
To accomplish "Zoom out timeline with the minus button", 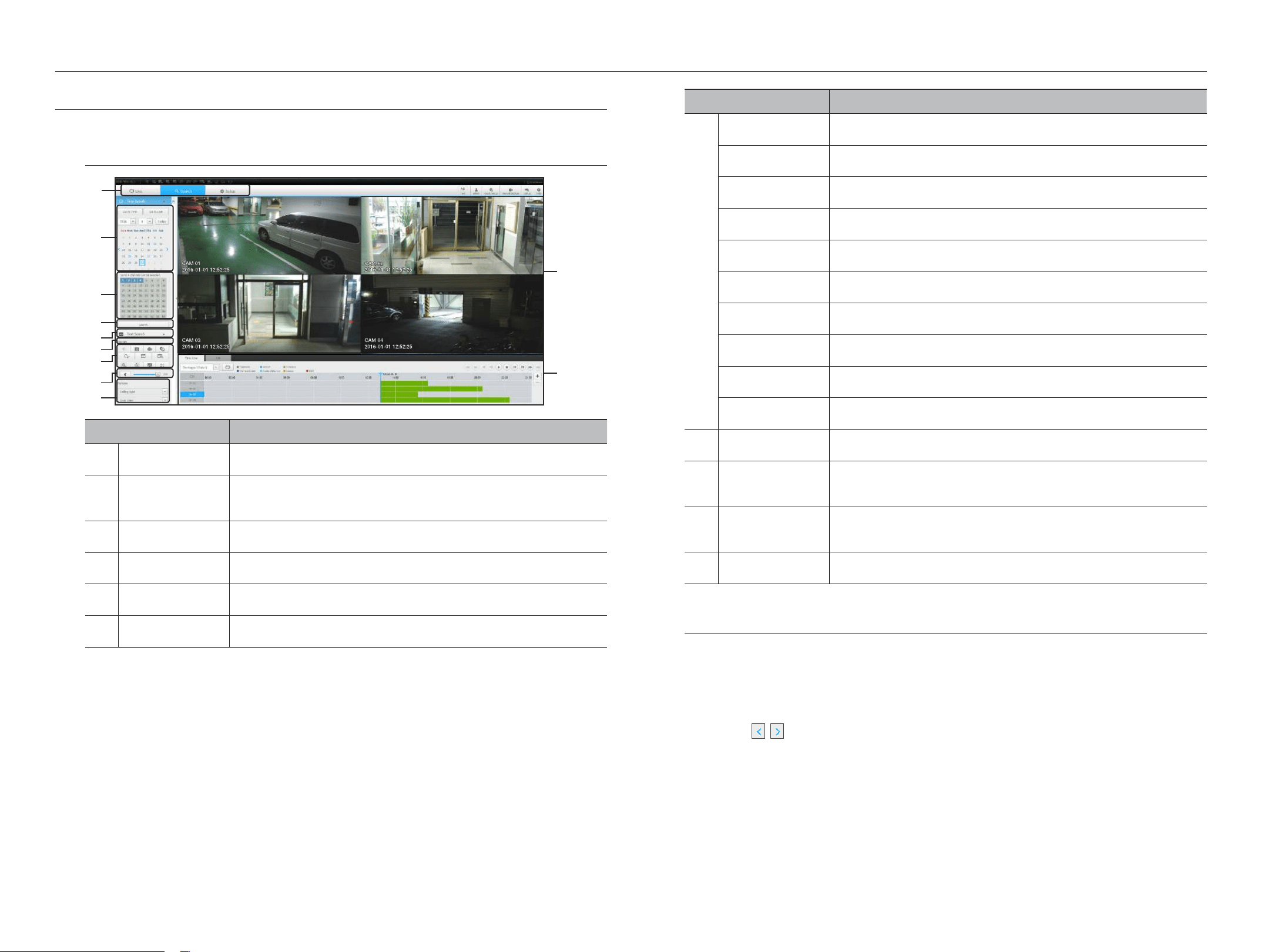I will coord(537,383).
